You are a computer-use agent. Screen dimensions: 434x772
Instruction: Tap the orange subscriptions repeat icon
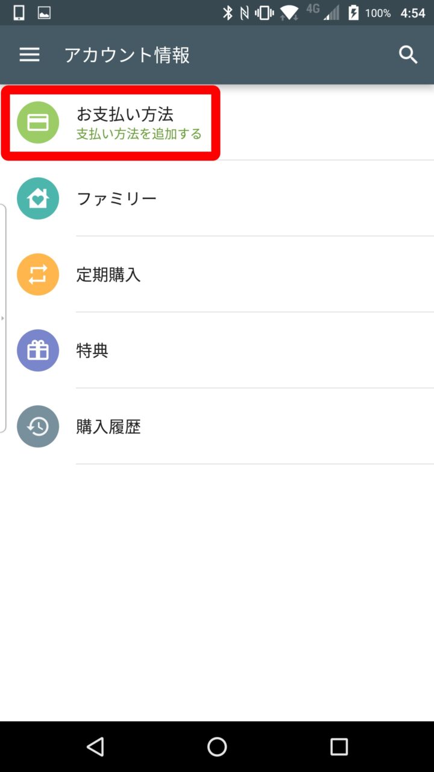tap(38, 274)
